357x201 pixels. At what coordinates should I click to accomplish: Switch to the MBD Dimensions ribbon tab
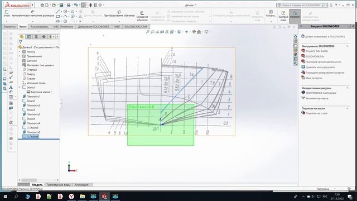(63, 27)
